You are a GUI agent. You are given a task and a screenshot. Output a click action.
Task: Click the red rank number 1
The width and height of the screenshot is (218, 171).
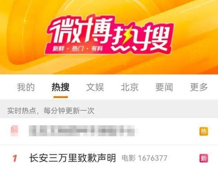tap(15, 158)
